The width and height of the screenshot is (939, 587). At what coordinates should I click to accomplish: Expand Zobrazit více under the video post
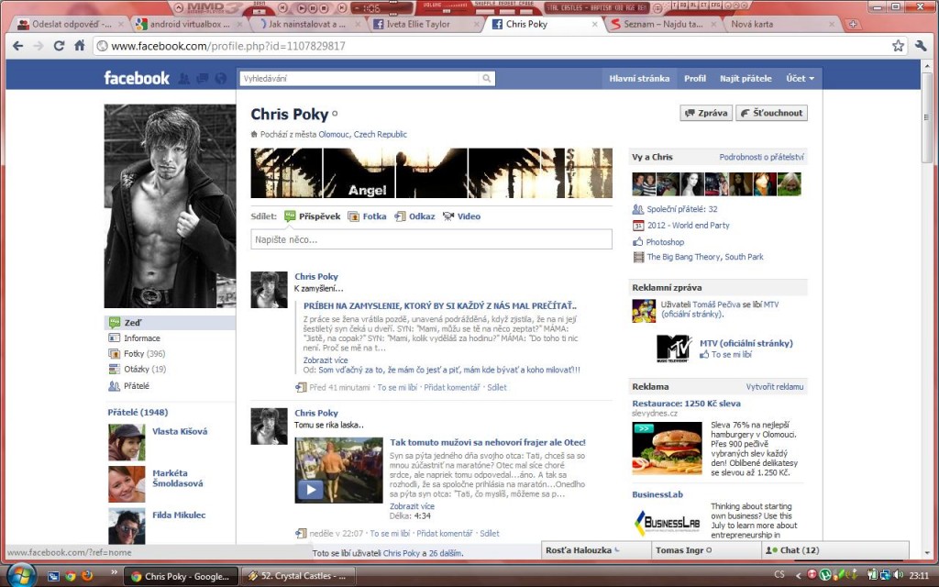click(x=412, y=506)
